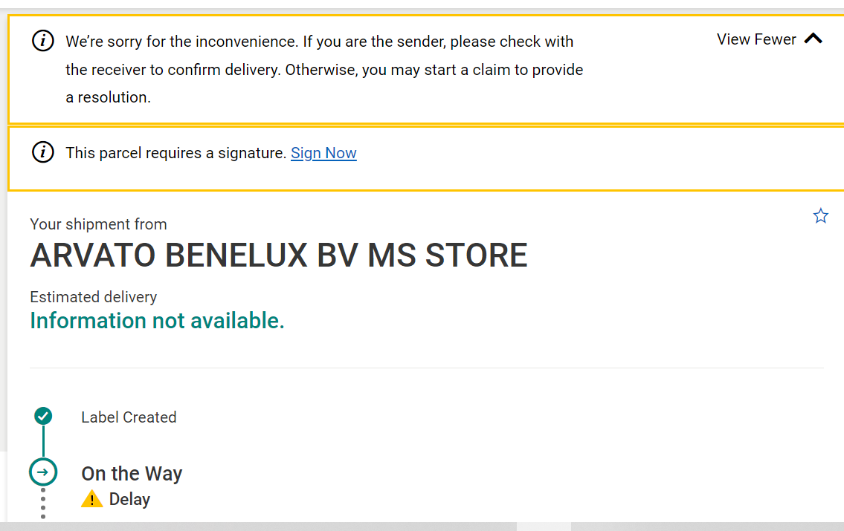Select the On the Way status heading
This screenshot has width=844, height=531.
132,474
